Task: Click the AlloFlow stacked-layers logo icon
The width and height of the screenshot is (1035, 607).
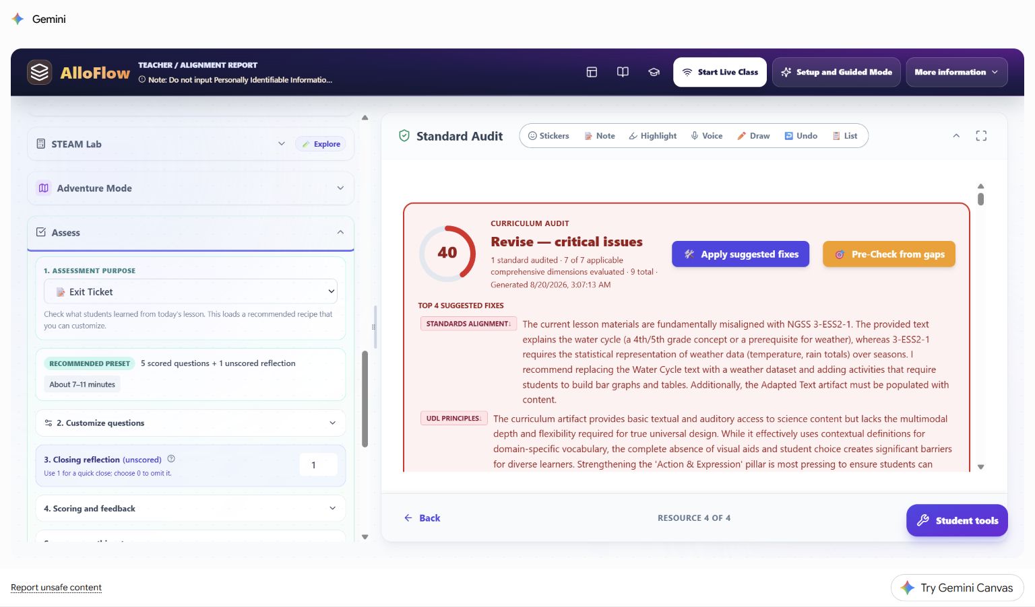Action: pyautogui.click(x=40, y=72)
